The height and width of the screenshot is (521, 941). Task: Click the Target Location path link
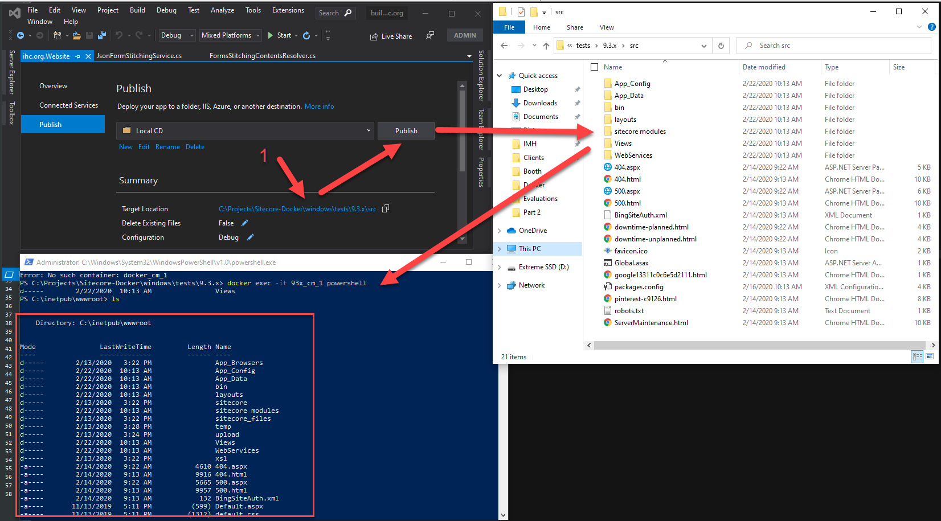pos(297,209)
